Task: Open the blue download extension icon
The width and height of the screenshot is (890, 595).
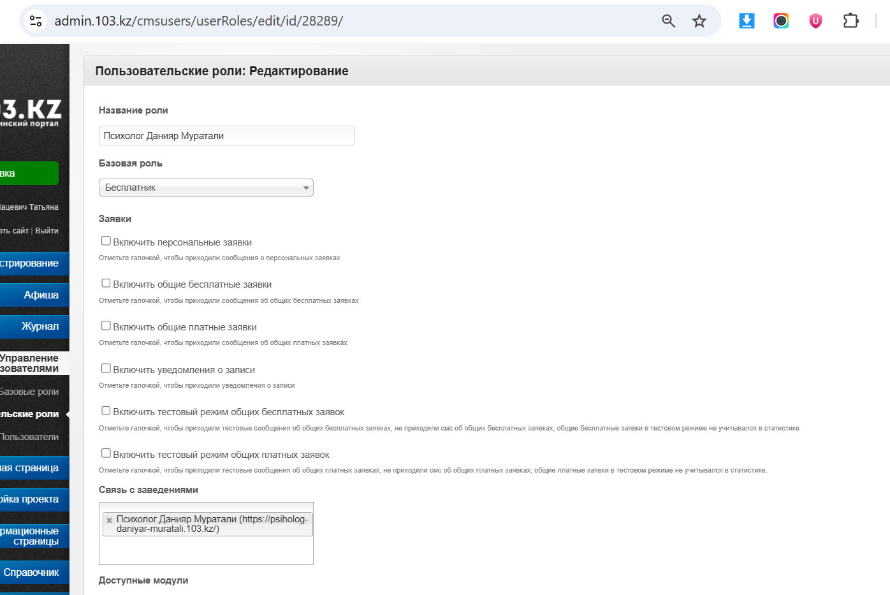Action: tap(747, 21)
